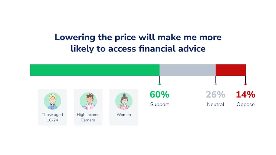Click the chart heading about lowering the price
Viewport: 276px width, 155px height.
click(x=138, y=43)
